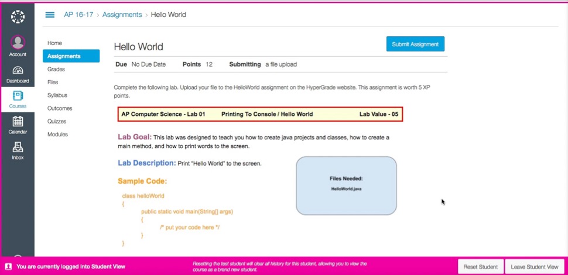The image size is (568, 275).
Task: Click the Leave Student View button
Action: tap(534, 267)
